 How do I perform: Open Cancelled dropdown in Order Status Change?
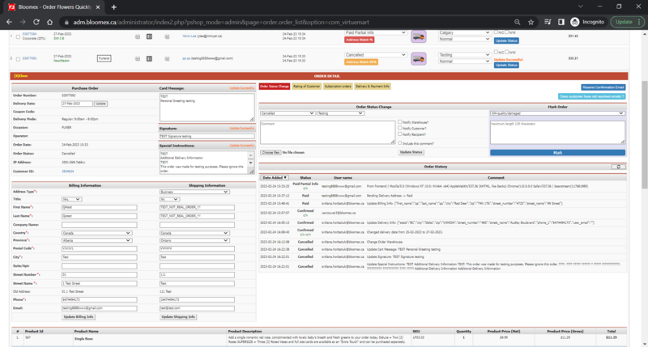[x=288, y=113]
